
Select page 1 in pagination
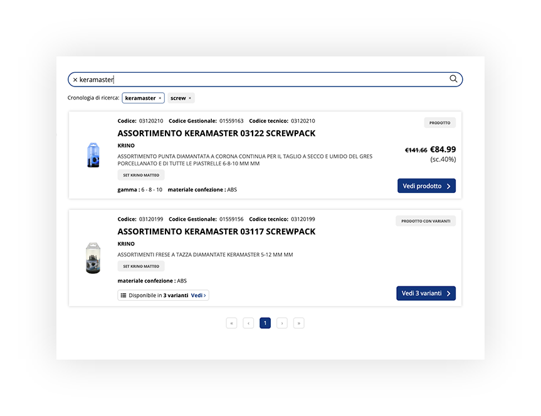coord(265,323)
